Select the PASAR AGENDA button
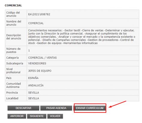Image resolution: width=142 pixels, height=123 pixels. (x=56, y=108)
